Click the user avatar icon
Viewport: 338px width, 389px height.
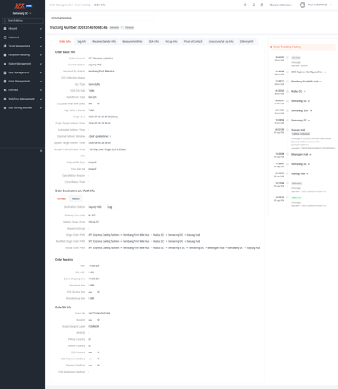click(302, 5)
